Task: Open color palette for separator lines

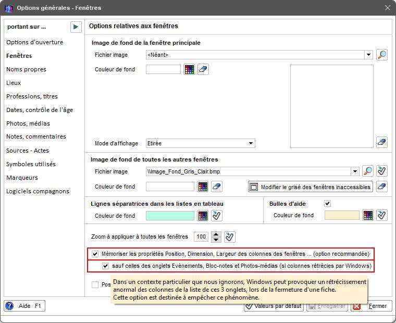Action: tap(203, 216)
